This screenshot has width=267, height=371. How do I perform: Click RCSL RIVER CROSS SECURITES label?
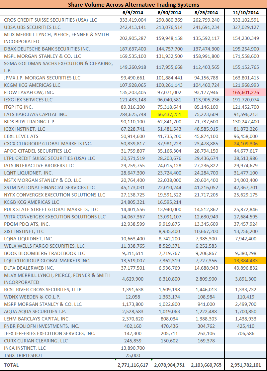[x=43, y=290]
